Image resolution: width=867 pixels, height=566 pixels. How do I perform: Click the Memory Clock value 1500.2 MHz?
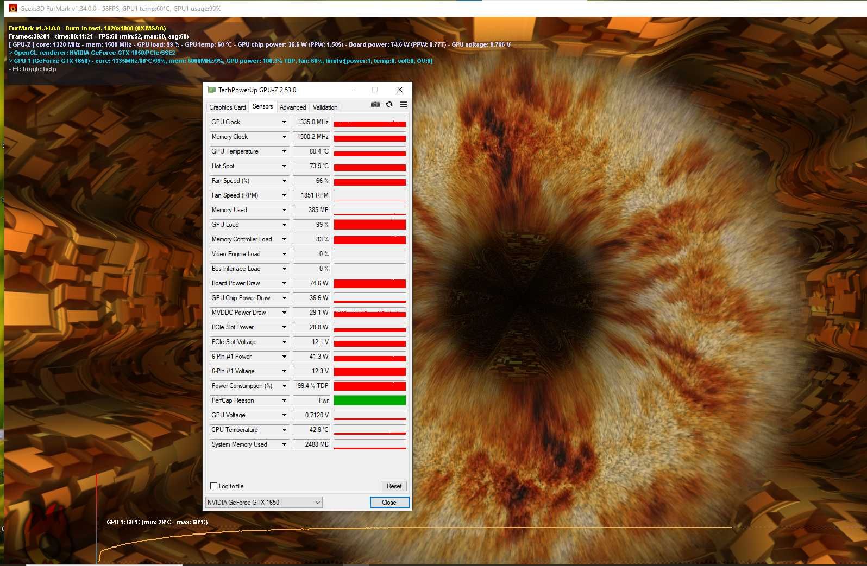(x=312, y=137)
